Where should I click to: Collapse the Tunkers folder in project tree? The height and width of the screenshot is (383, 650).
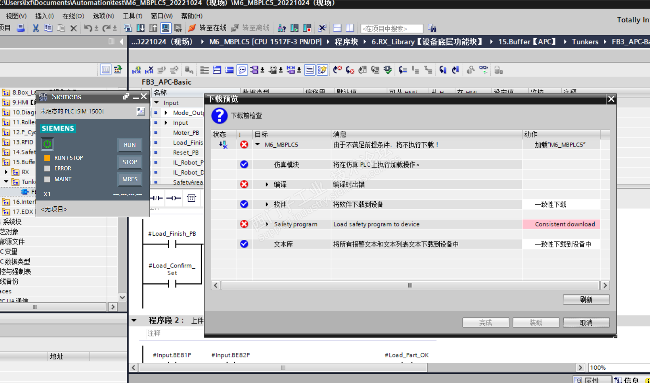tap(6, 182)
